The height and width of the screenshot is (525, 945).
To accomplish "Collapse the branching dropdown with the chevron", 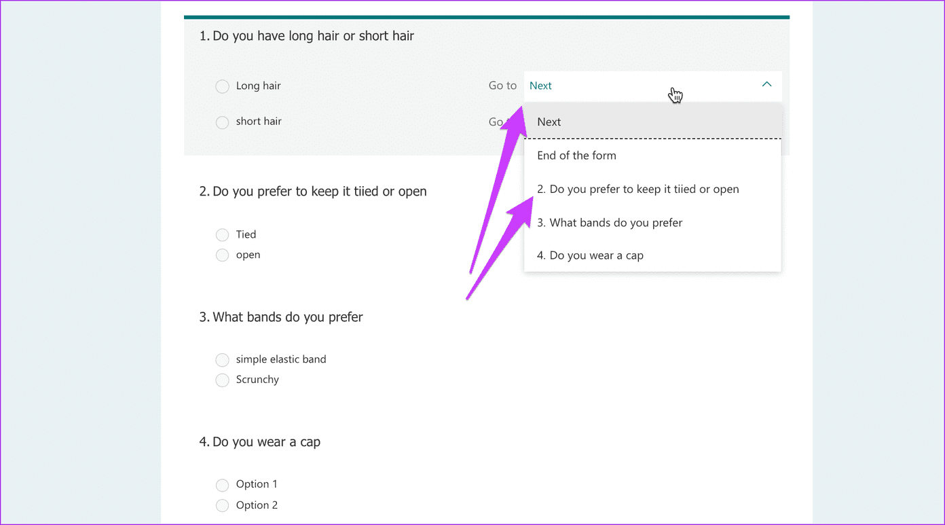I will [x=766, y=84].
